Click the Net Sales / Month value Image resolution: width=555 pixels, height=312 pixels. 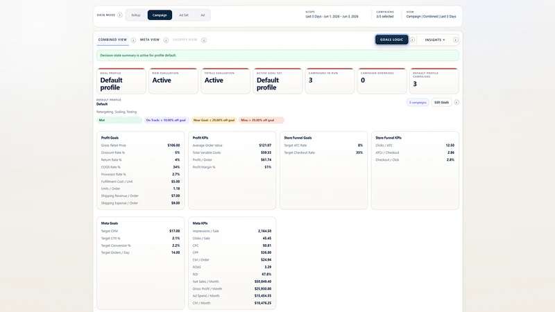(x=263, y=281)
